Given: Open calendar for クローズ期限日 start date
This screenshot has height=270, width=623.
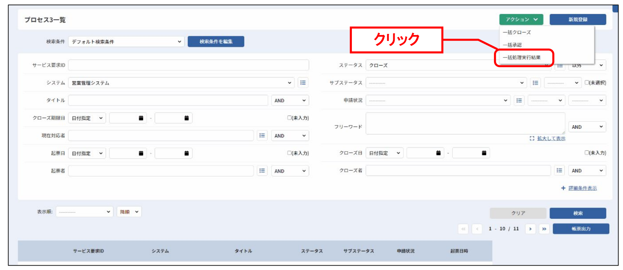Looking at the screenshot, I should 141,118.
